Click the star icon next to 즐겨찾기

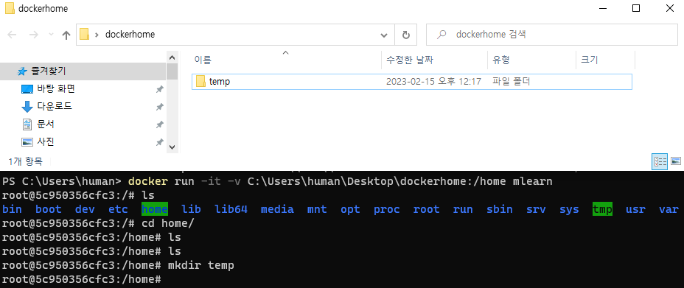(22, 71)
